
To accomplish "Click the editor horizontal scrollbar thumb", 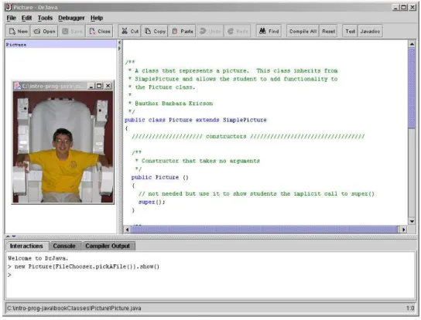I will tap(265, 230).
